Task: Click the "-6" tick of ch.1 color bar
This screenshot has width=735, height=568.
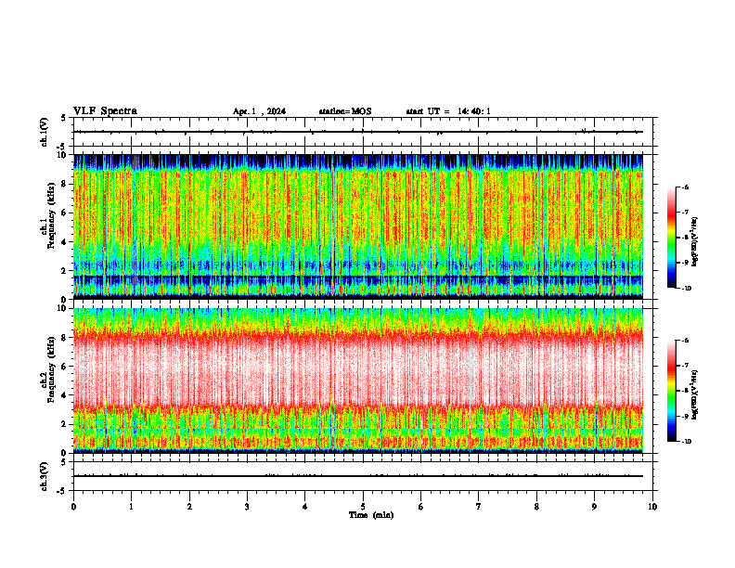Action: click(685, 187)
